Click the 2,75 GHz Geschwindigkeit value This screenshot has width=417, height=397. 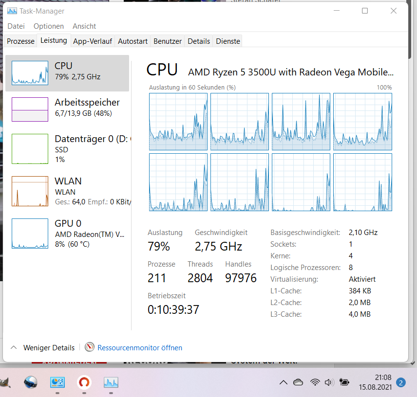click(218, 247)
